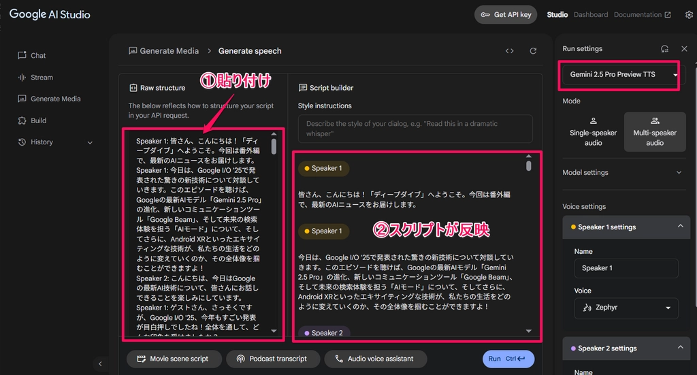Expand the History chevron in sidebar
Screen dimensions: 697x375
tap(90, 143)
